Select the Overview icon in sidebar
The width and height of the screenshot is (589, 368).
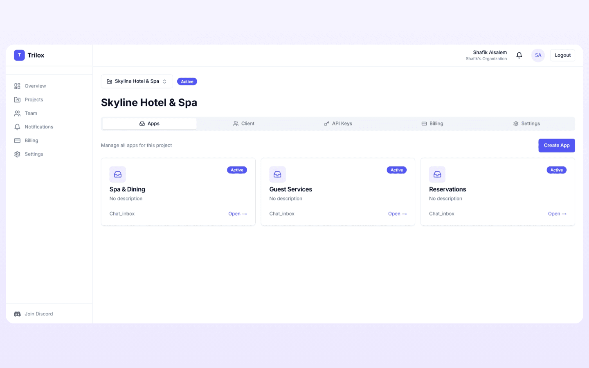click(x=17, y=86)
